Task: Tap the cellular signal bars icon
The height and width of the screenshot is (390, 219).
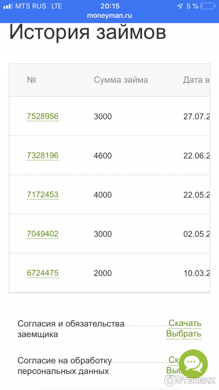Action: click(8, 6)
